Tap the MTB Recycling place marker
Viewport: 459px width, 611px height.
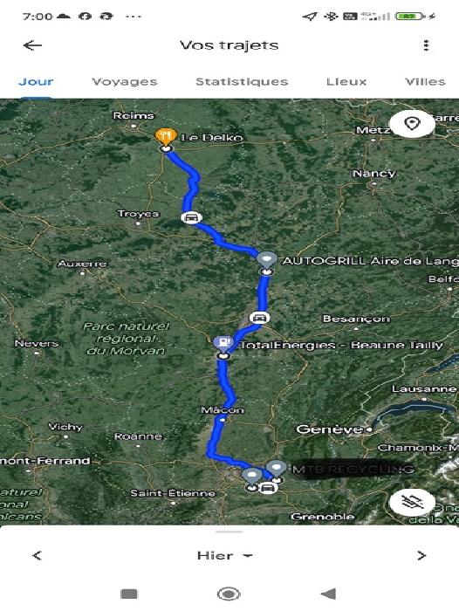click(x=277, y=468)
